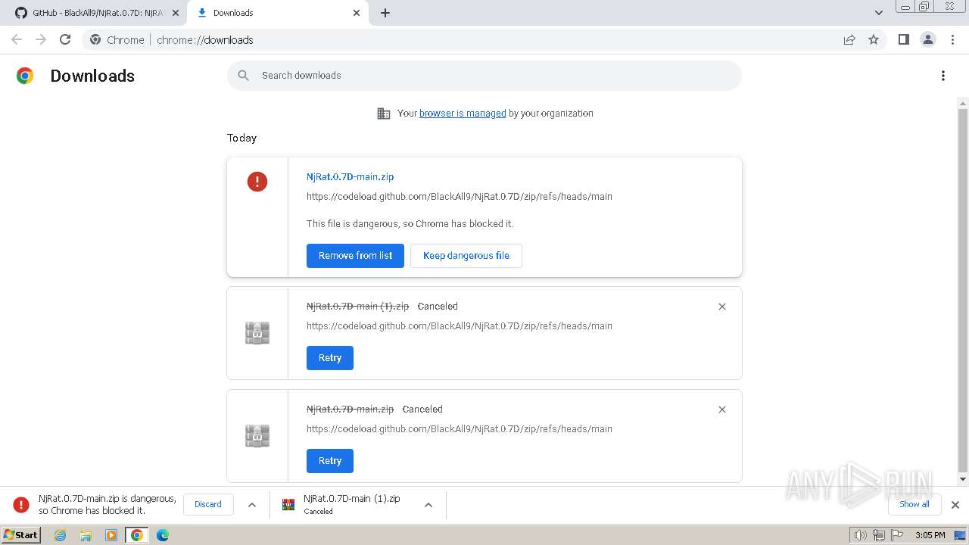Screen dimensions: 969x545
Task: Click the share page icon in address bar
Action: pyautogui.click(x=849, y=39)
